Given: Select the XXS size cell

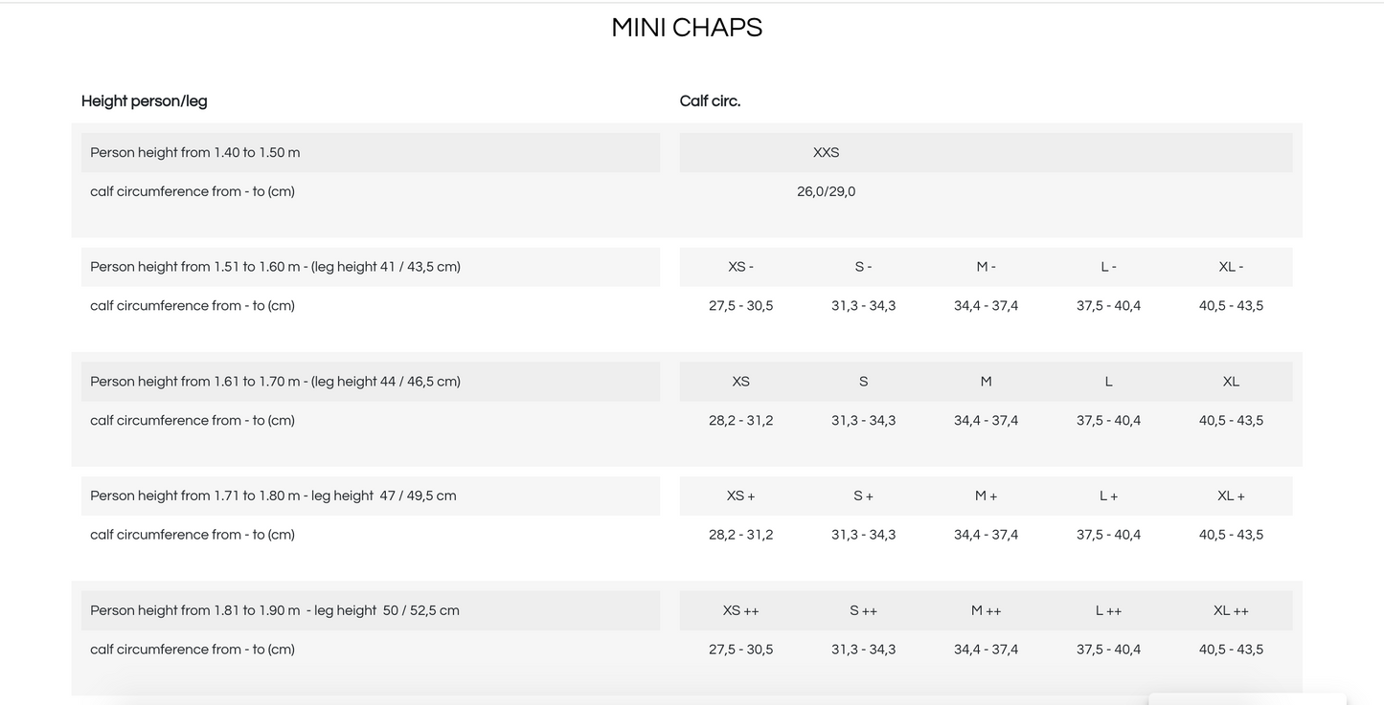Looking at the screenshot, I should [x=826, y=152].
